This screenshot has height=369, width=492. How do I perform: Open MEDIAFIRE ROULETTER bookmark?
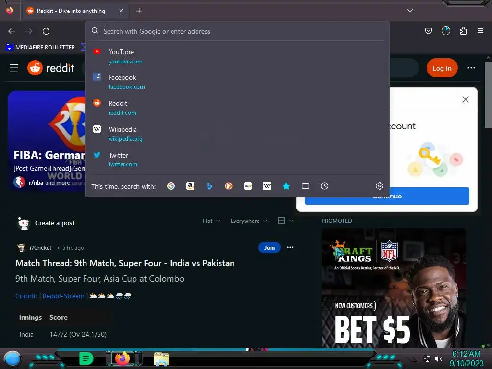pos(40,48)
